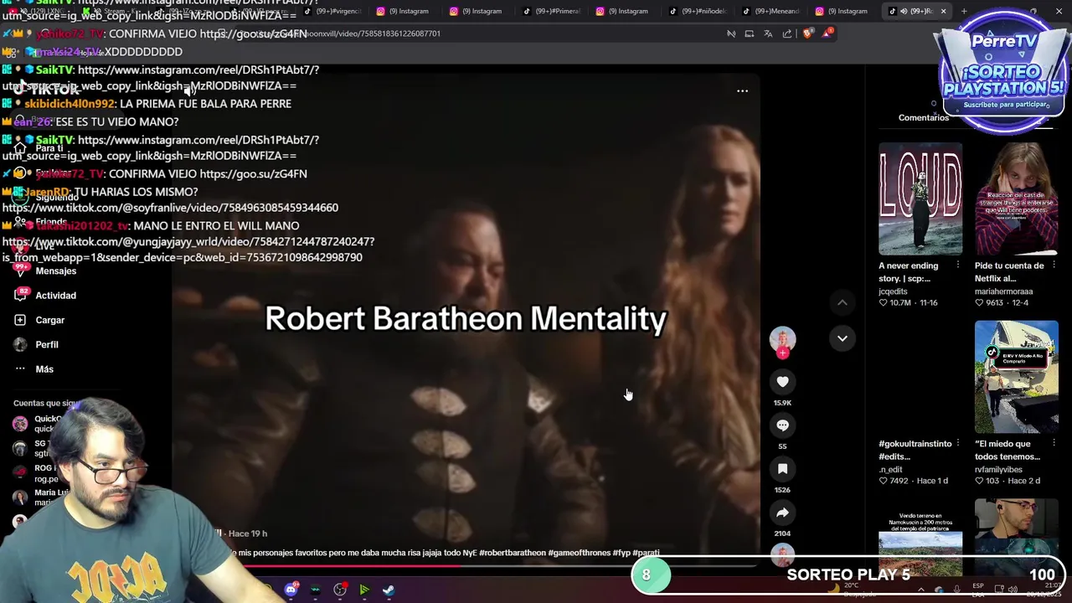Image resolution: width=1072 pixels, height=603 pixels.
Task: Click the #gameofthrones hashtag
Action: (x=580, y=553)
